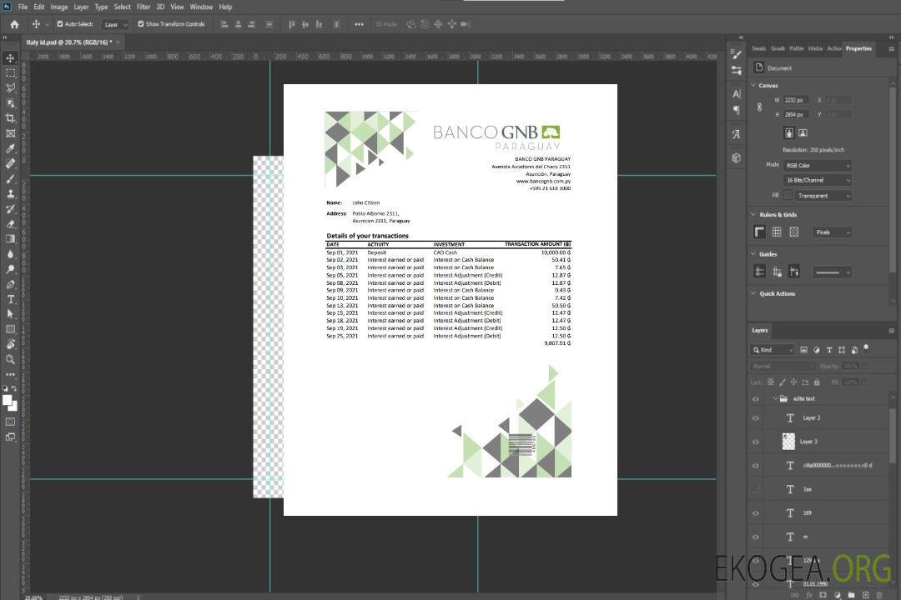This screenshot has width=901, height=600.
Task: Open options bar three-dots align menu
Action: pos(359,24)
